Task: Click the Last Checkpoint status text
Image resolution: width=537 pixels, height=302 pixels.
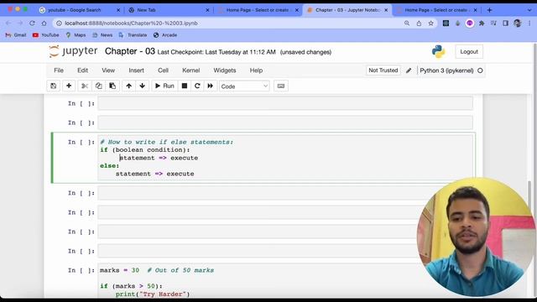Action: (x=216, y=52)
